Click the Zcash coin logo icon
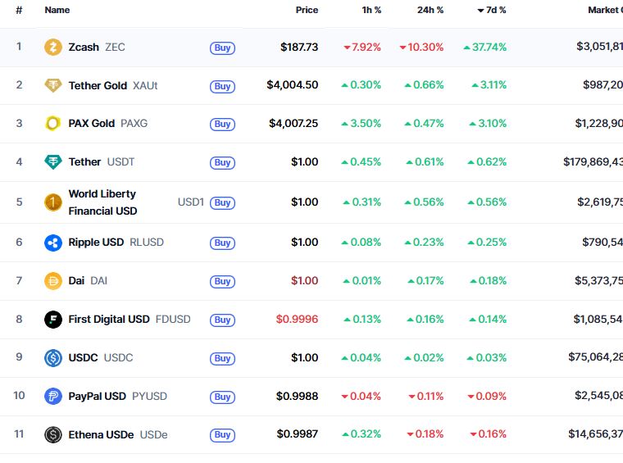This screenshot has width=623, height=463. coord(53,47)
